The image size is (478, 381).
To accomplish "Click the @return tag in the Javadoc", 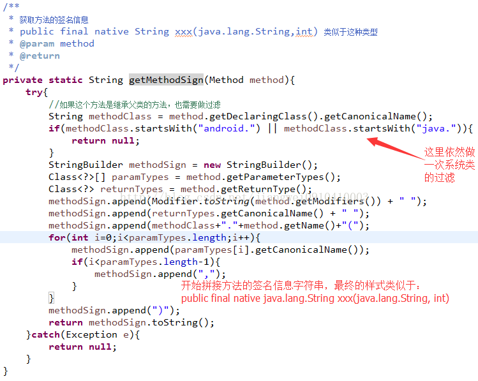I will [x=40, y=56].
